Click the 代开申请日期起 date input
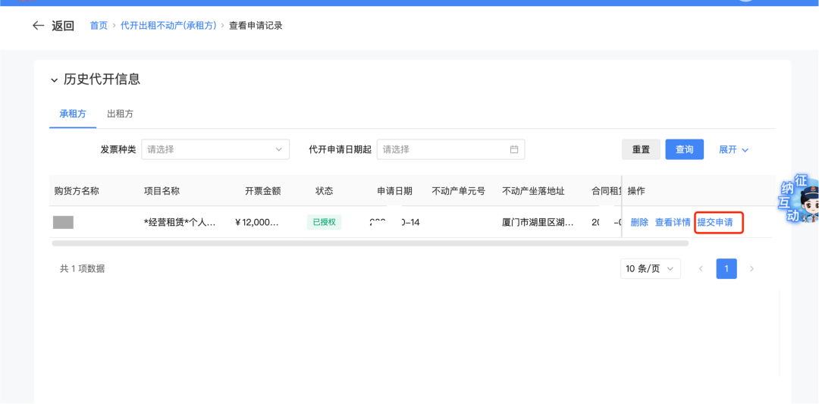 [x=450, y=149]
